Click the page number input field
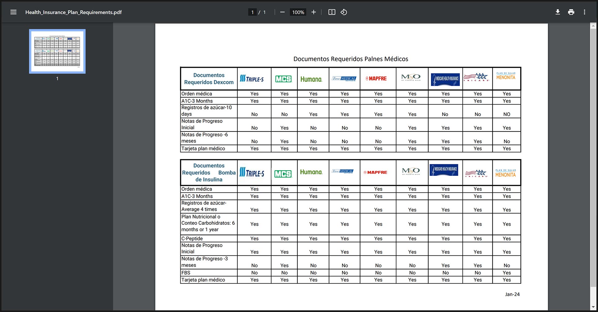Image resolution: width=598 pixels, height=312 pixels. pos(253,12)
